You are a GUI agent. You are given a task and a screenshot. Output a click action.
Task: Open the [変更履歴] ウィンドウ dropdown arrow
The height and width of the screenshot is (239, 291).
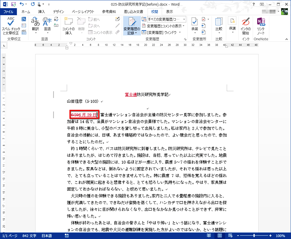[x=180, y=32]
